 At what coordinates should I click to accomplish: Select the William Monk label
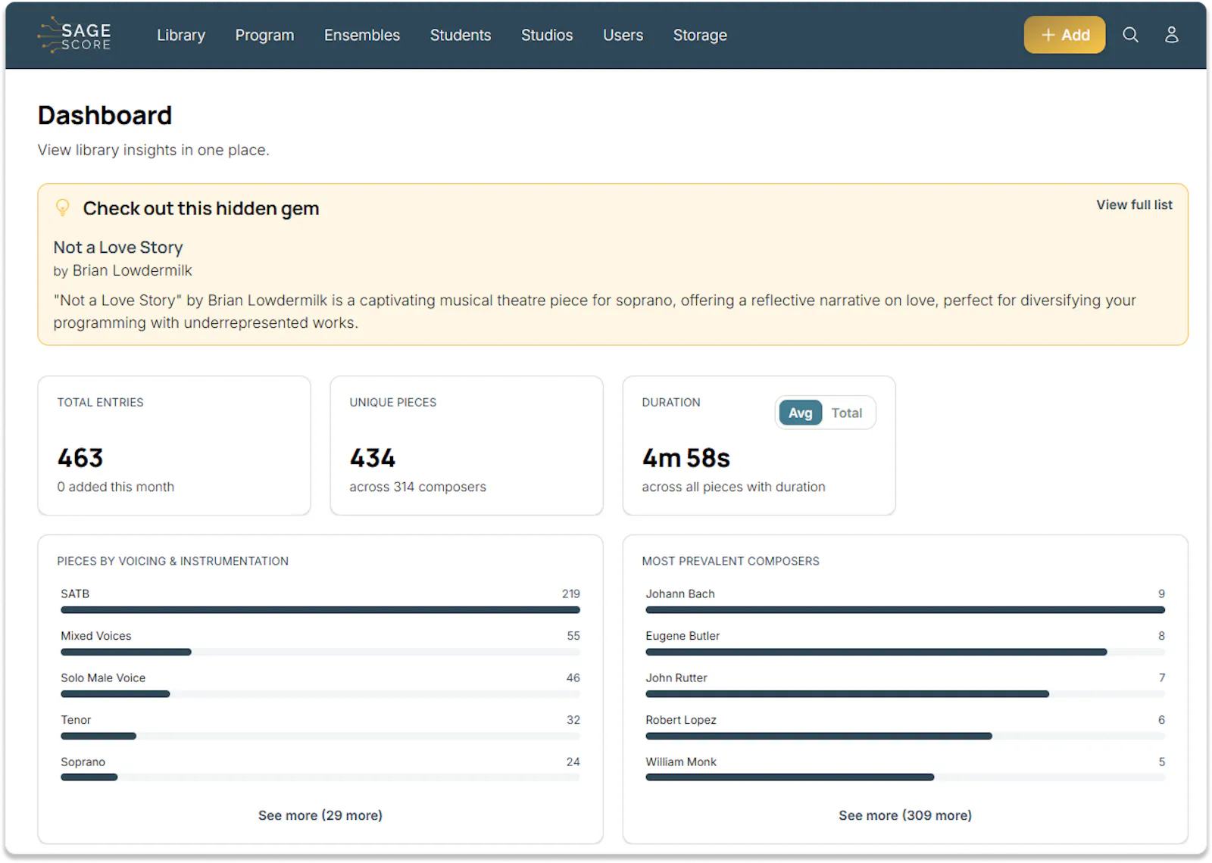point(681,762)
